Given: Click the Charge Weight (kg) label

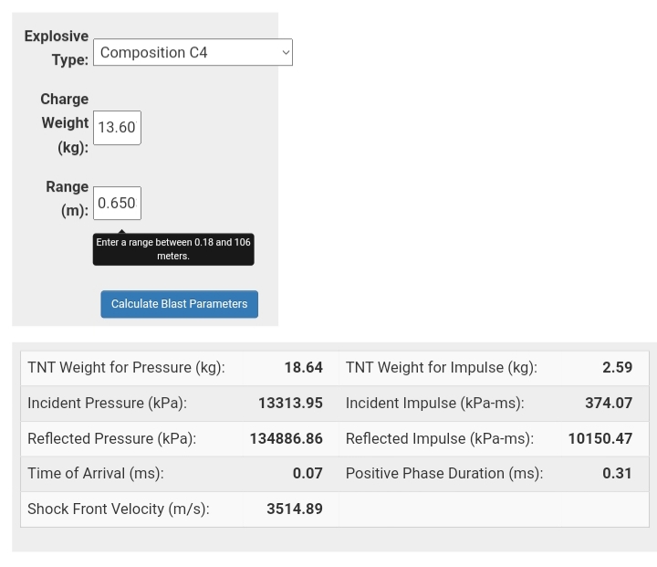Looking at the screenshot, I should pyautogui.click(x=65, y=122).
